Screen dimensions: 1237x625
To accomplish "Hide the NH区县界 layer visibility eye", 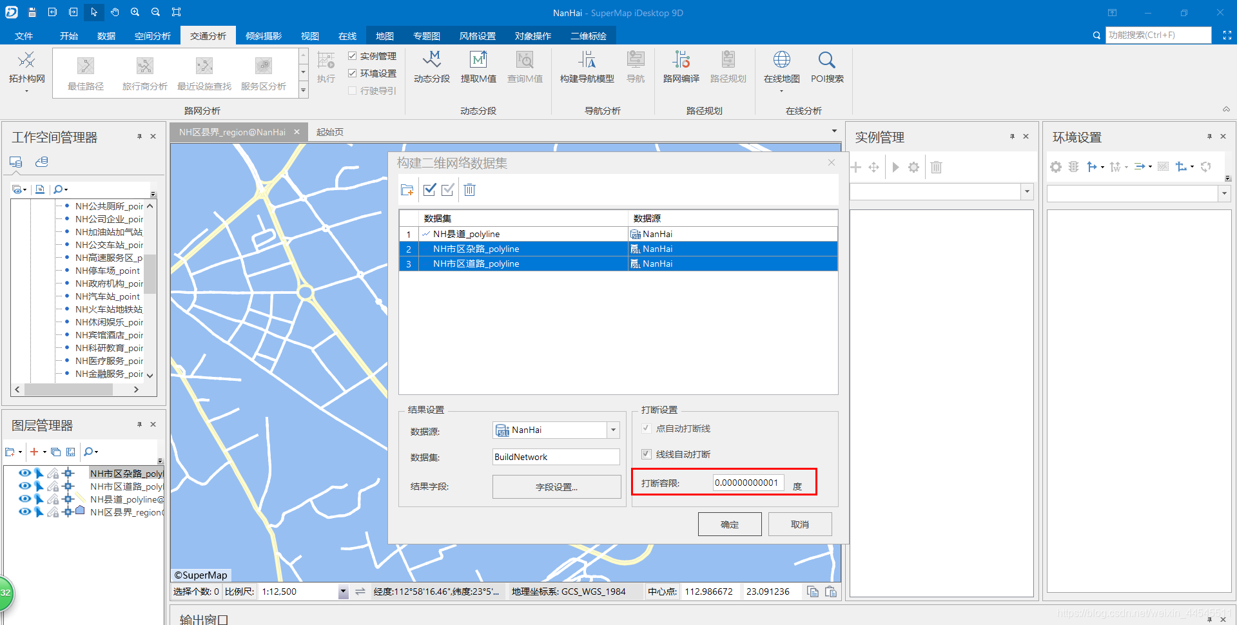I will 25,512.
